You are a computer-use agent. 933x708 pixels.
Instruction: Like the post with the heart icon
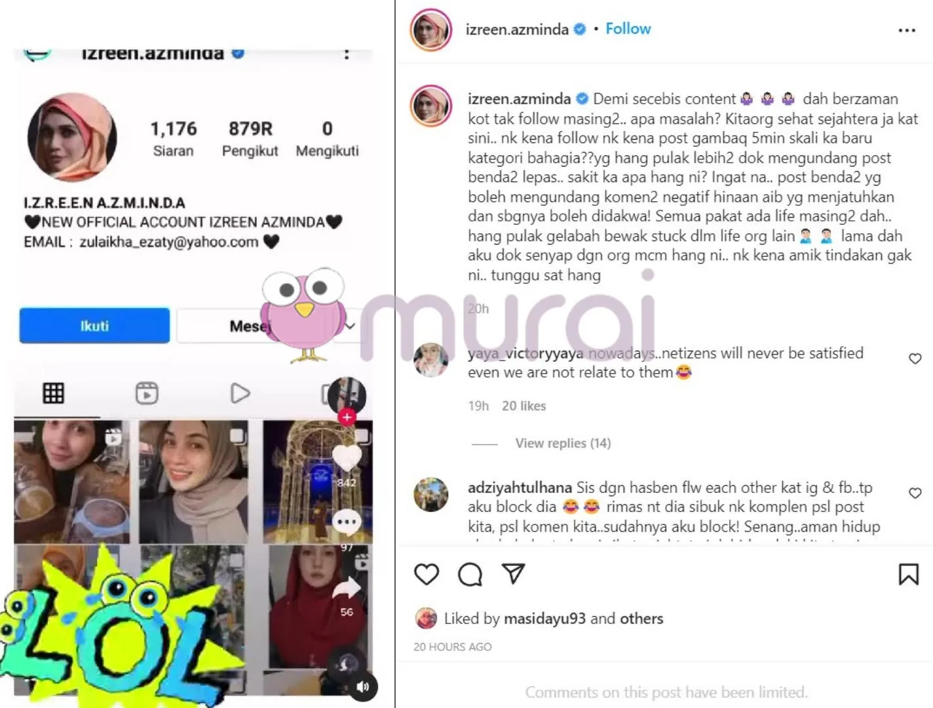[x=427, y=574]
